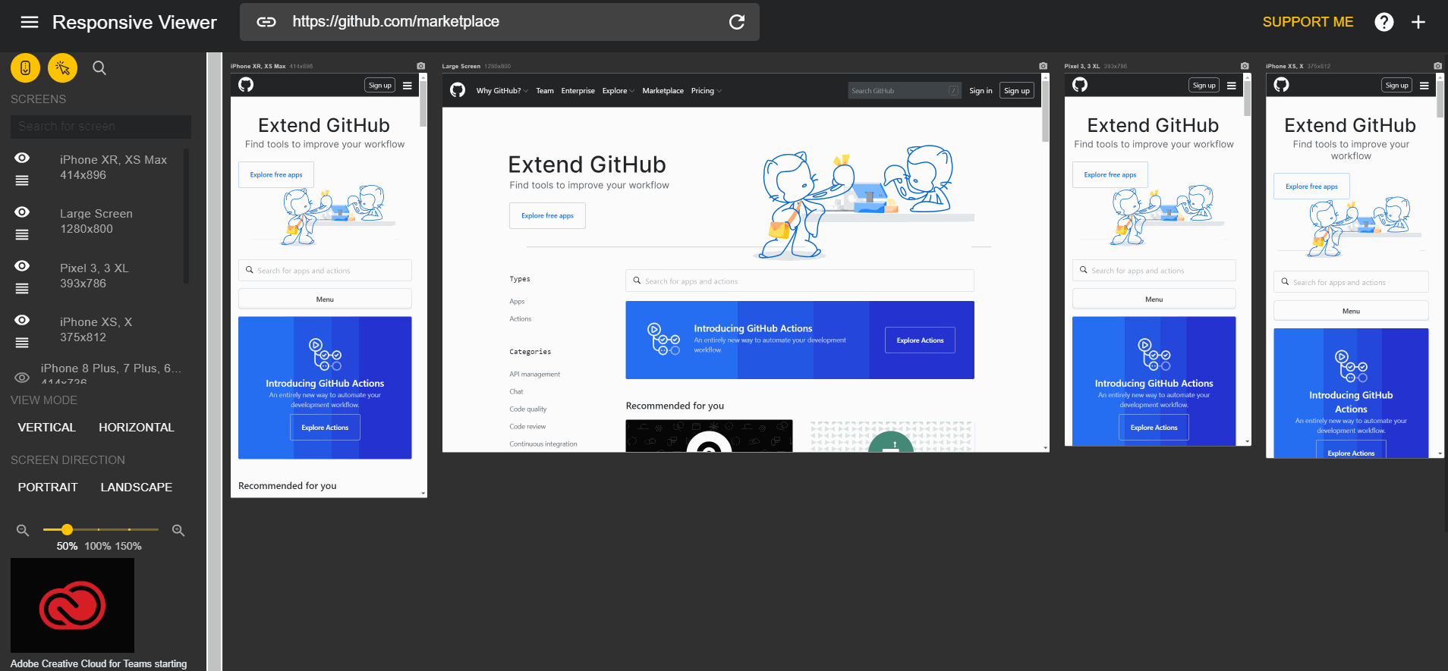Select LANDSCAPE screen direction
Viewport: 1448px width, 671px height.
click(x=137, y=488)
